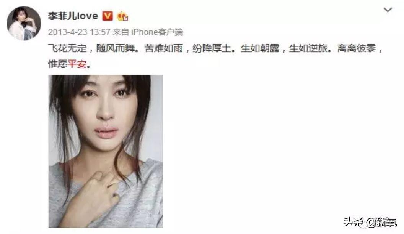The width and height of the screenshot is (404, 234).
Task: Enlarge the attached portrait photo
Action: [106, 151]
